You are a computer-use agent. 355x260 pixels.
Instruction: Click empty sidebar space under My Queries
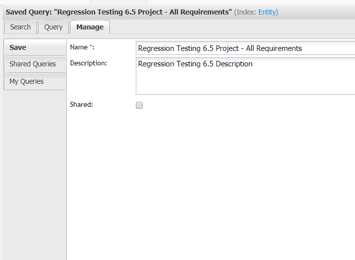pos(34,175)
